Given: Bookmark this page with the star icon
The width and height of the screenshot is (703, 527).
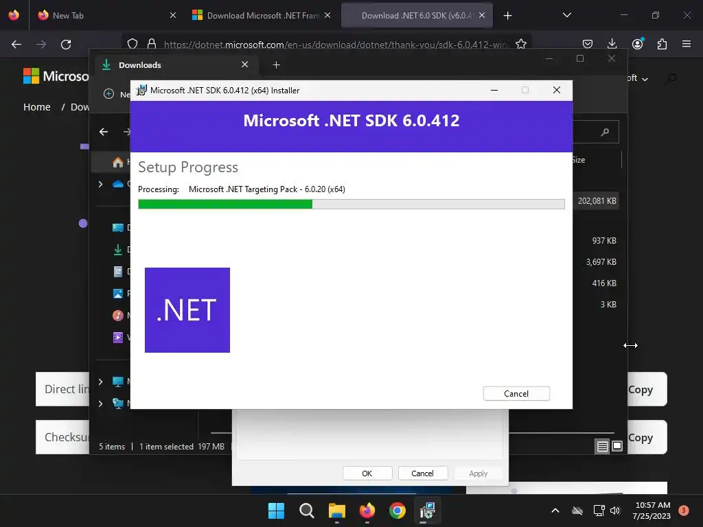Looking at the screenshot, I should (521, 44).
